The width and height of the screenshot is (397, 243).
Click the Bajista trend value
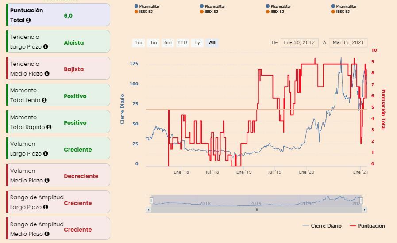(x=73, y=69)
